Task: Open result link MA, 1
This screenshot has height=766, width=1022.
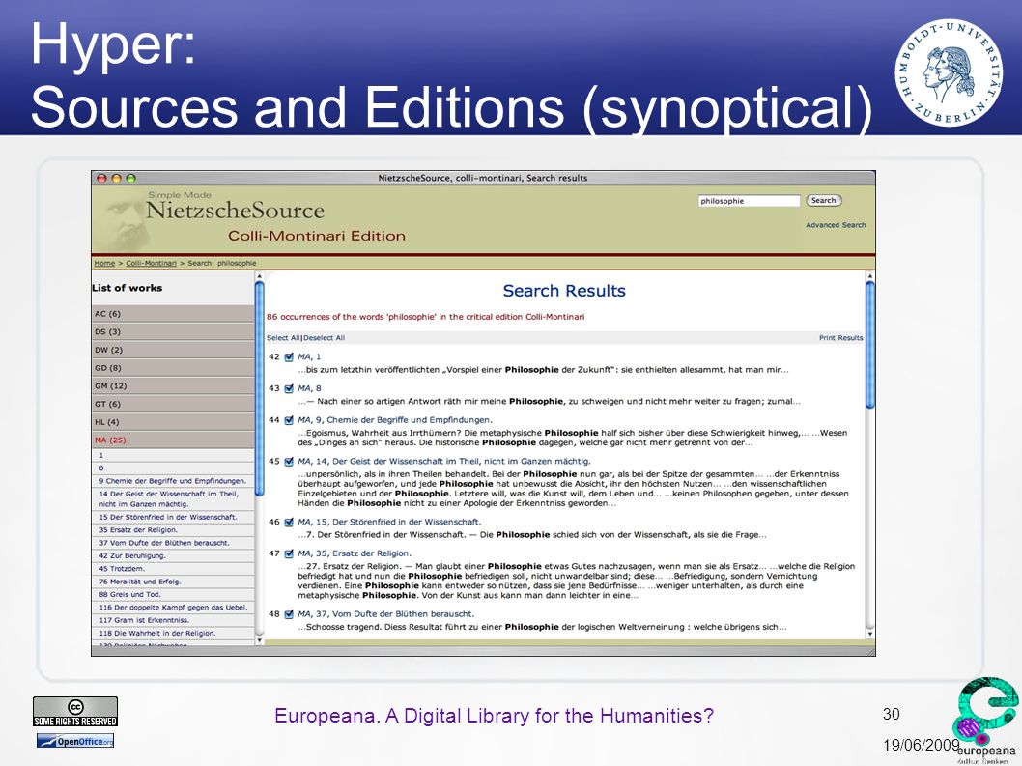Action: 309,356
